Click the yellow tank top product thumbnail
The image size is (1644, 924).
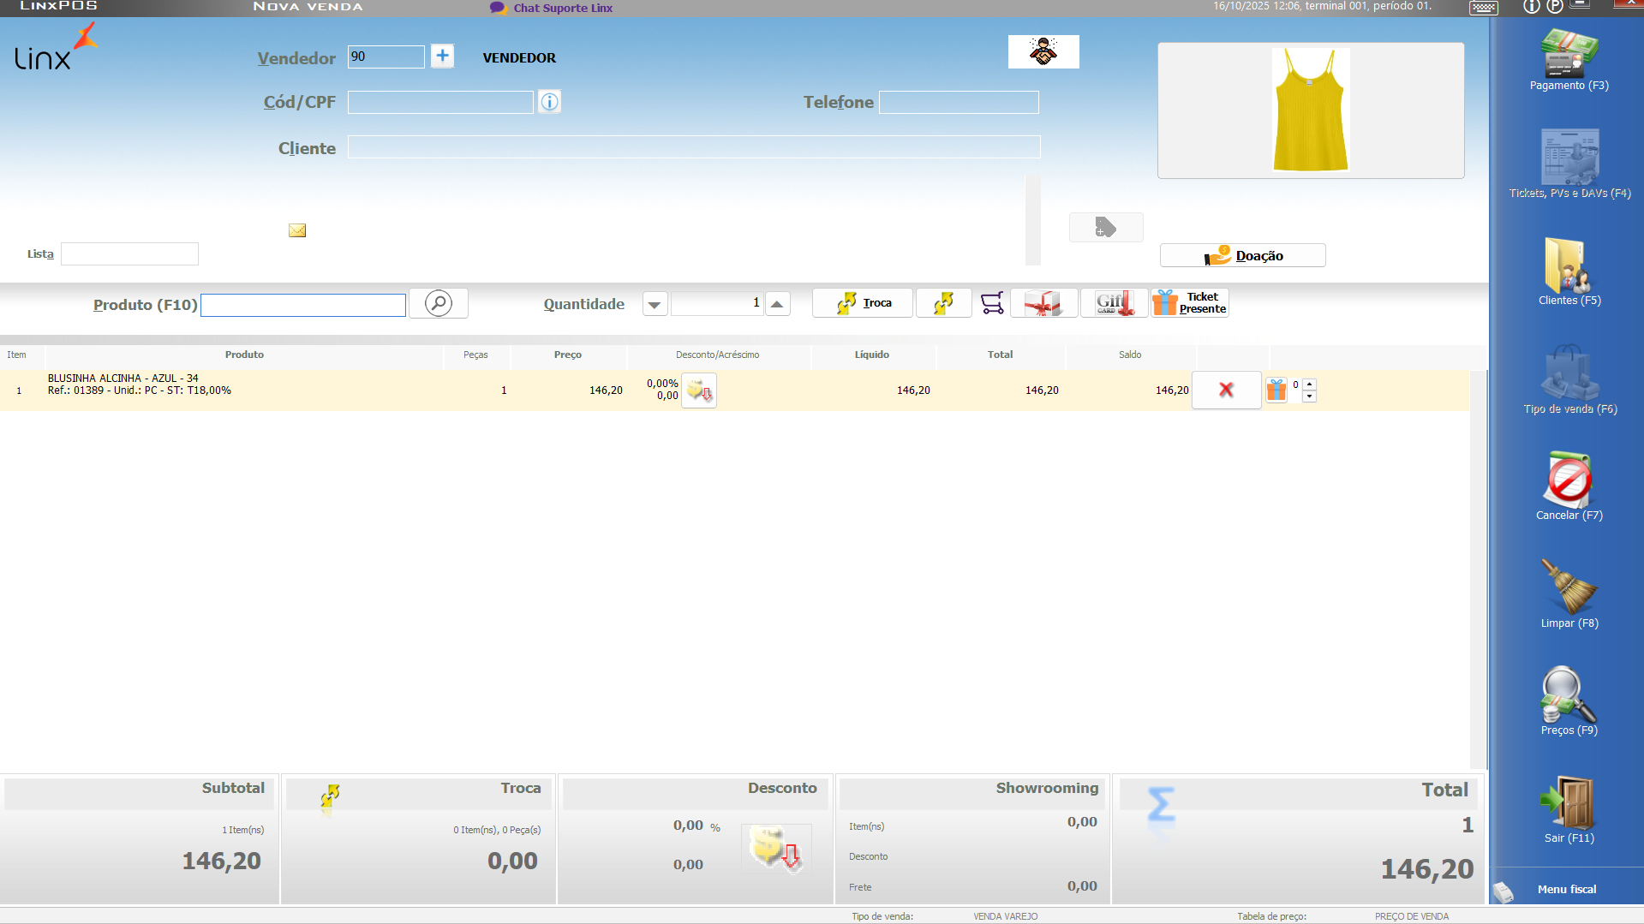click(x=1310, y=110)
